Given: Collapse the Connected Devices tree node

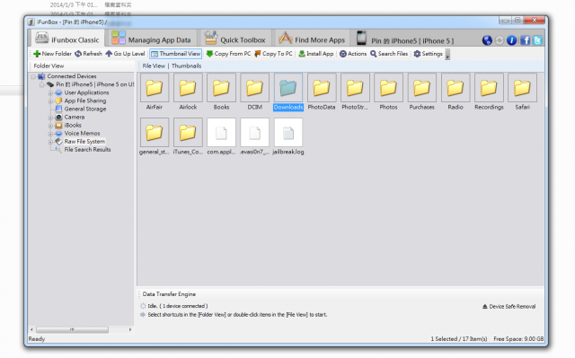Looking at the screenshot, I should click(33, 76).
